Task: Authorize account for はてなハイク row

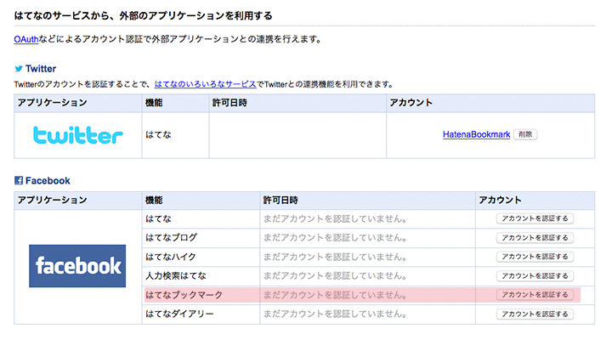Action: pyautogui.click(x=535, y=257)
